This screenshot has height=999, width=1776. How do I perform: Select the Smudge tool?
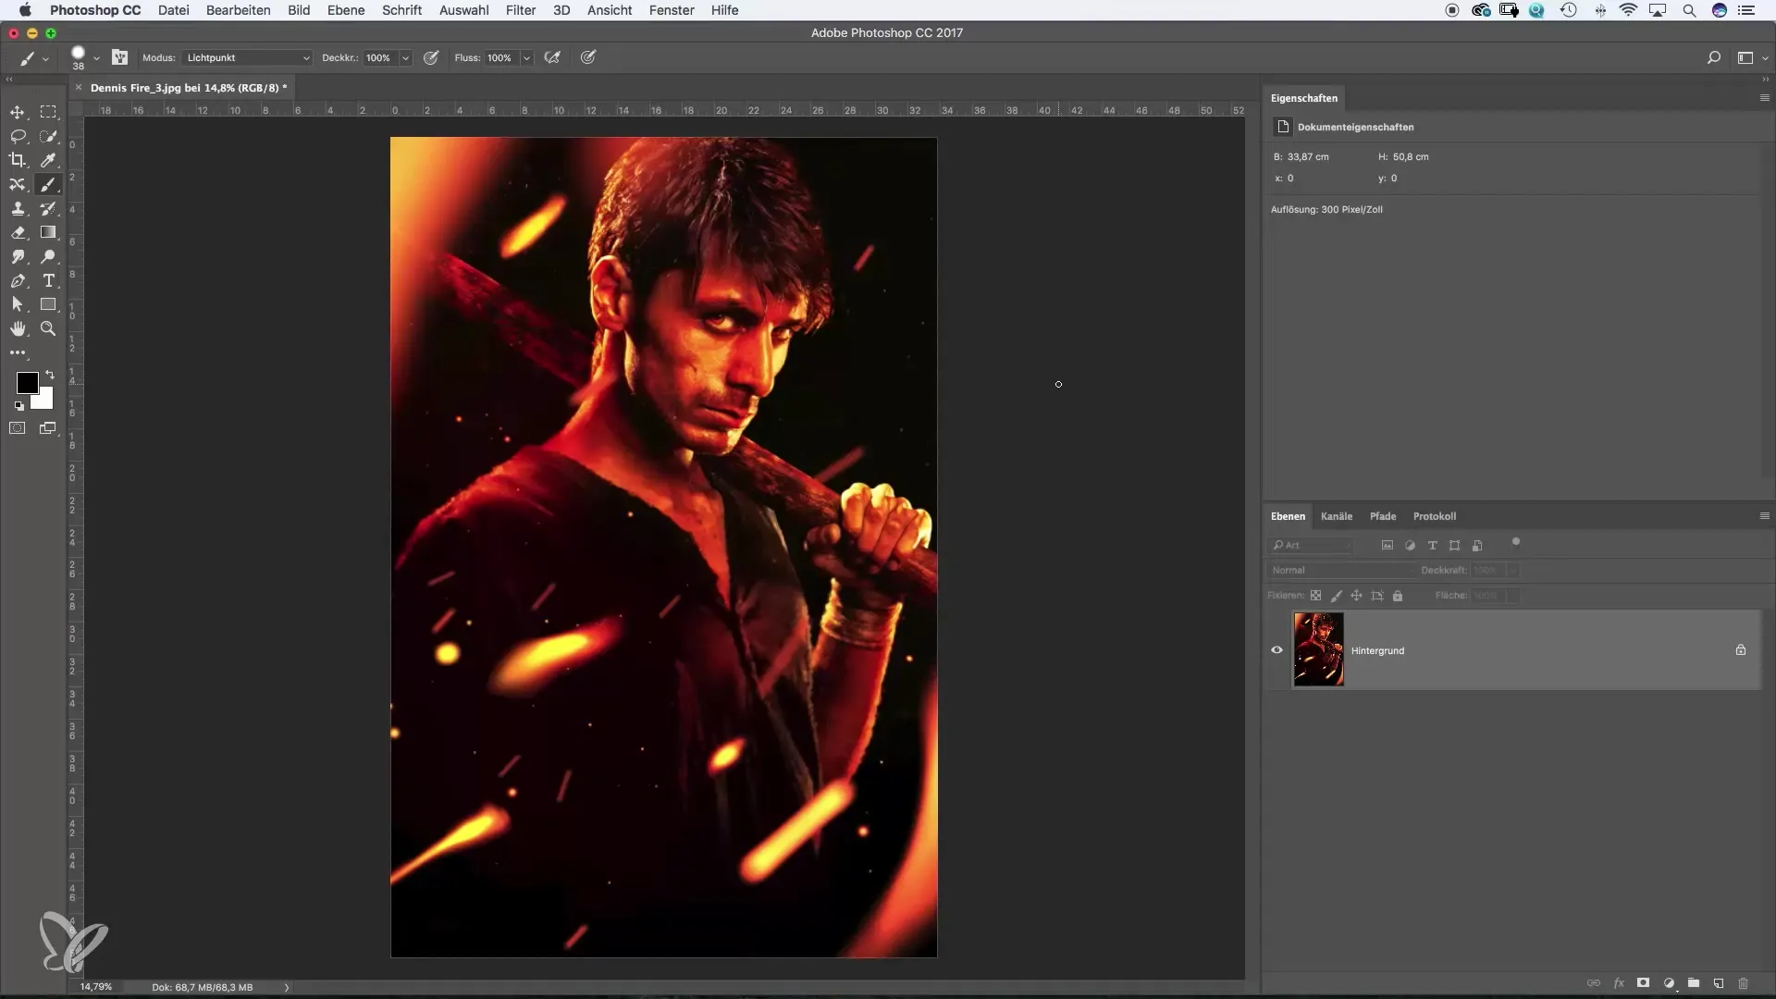point(18,256)
